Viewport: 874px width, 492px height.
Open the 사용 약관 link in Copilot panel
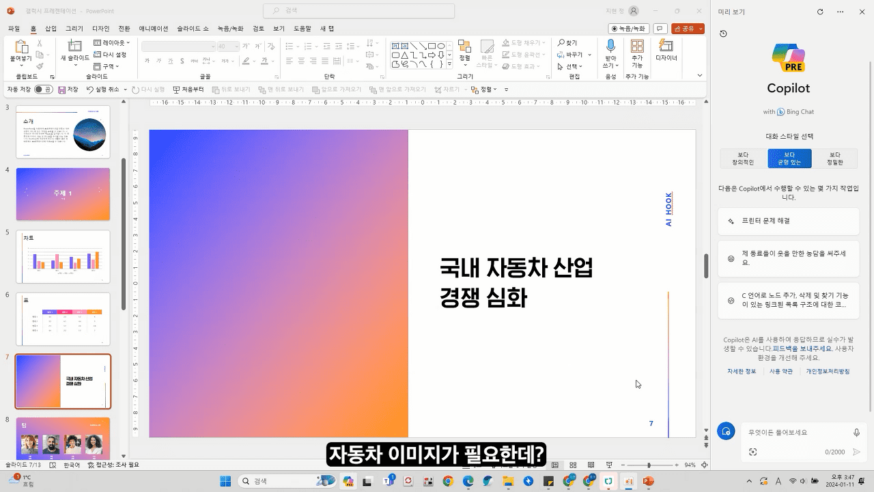[x=780, y=372]
